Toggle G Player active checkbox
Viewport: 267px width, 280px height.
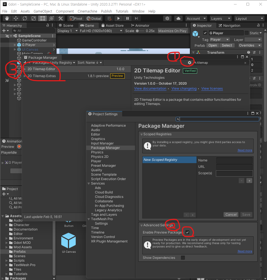[x=205, y=33]
